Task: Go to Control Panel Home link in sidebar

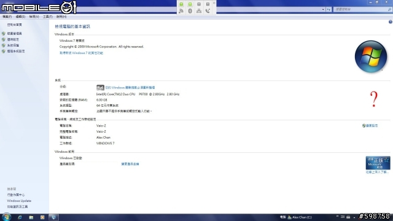Action: coord(15,25)
